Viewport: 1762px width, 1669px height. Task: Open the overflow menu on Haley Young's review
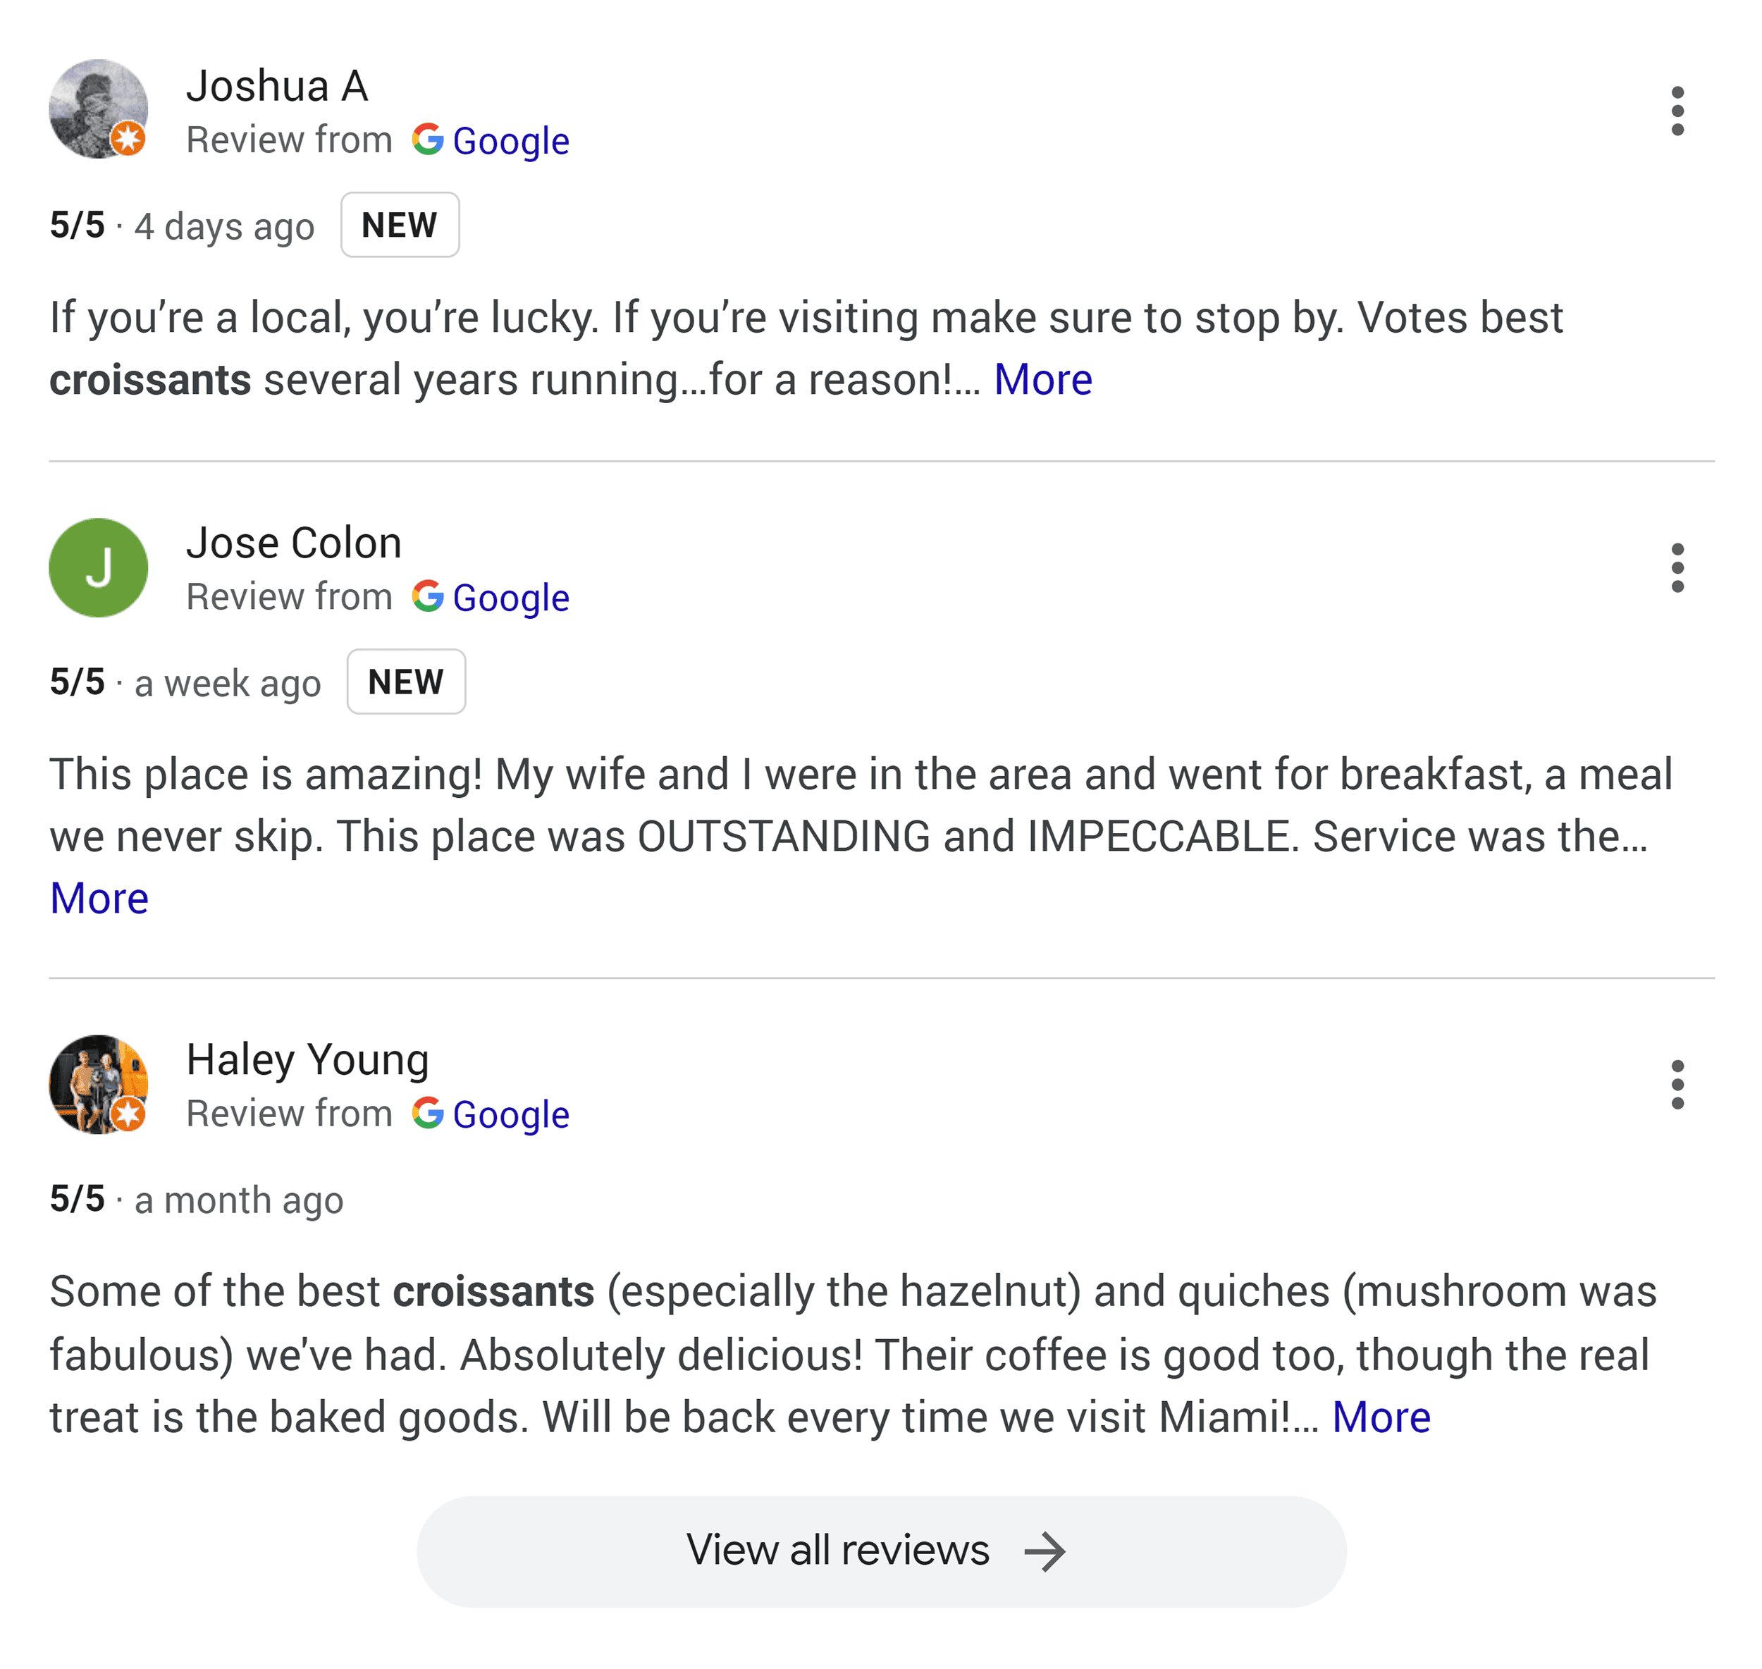pyautogui.click(x=1677, y=1085)
